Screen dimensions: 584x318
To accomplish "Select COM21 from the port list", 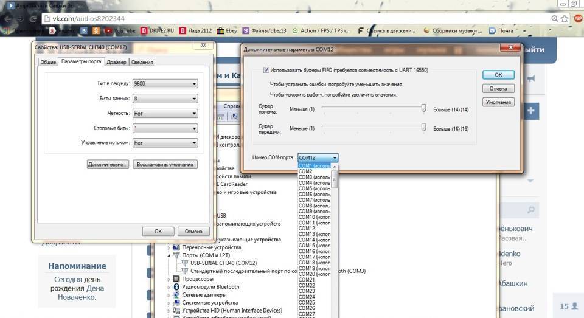I will [307, 280].
